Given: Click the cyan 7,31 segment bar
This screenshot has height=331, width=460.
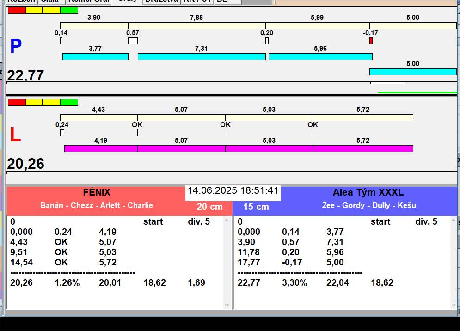Looking at the screenshot, I should point(202,56).
